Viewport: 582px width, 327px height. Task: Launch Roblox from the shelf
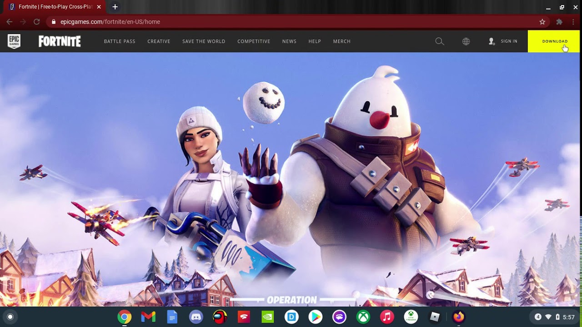[x=435, y=317]
